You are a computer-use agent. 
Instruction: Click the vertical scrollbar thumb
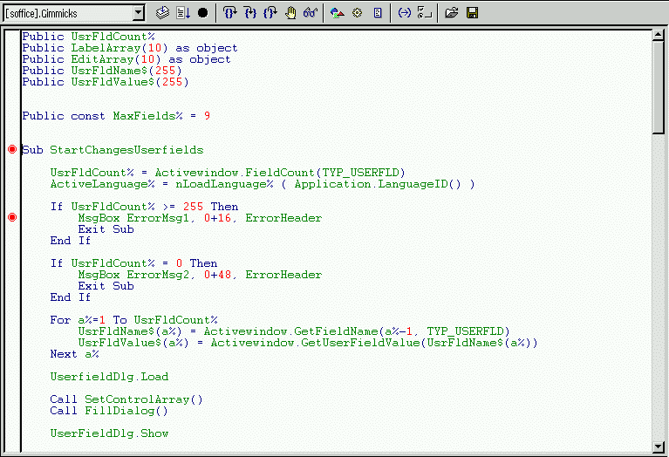[658, 87]
